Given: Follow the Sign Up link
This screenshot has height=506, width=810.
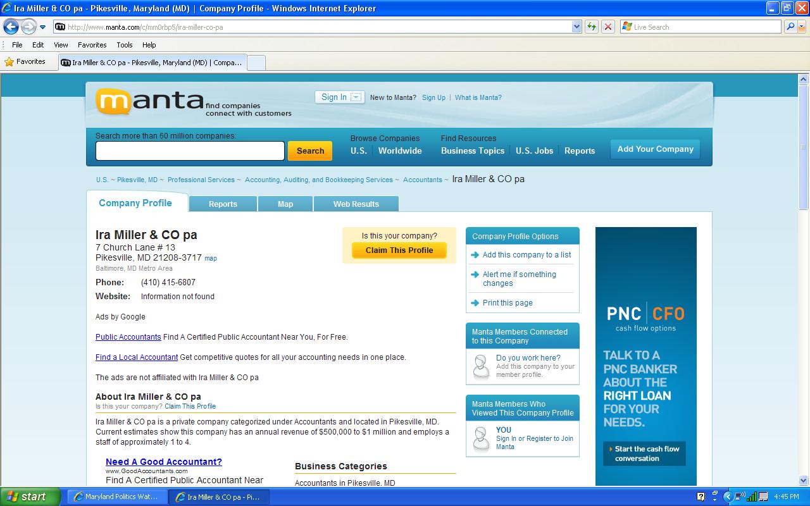Looking at the screenshot, I should 433,97.
